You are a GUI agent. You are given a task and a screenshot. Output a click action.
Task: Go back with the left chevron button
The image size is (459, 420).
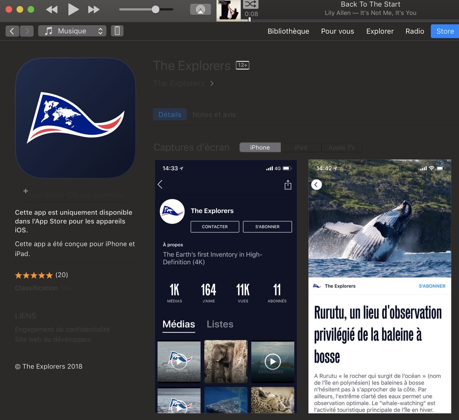pyautogui.click(x=12, y=31)
